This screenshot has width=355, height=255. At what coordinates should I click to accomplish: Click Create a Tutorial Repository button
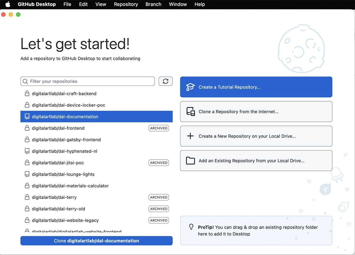point(256,87)
